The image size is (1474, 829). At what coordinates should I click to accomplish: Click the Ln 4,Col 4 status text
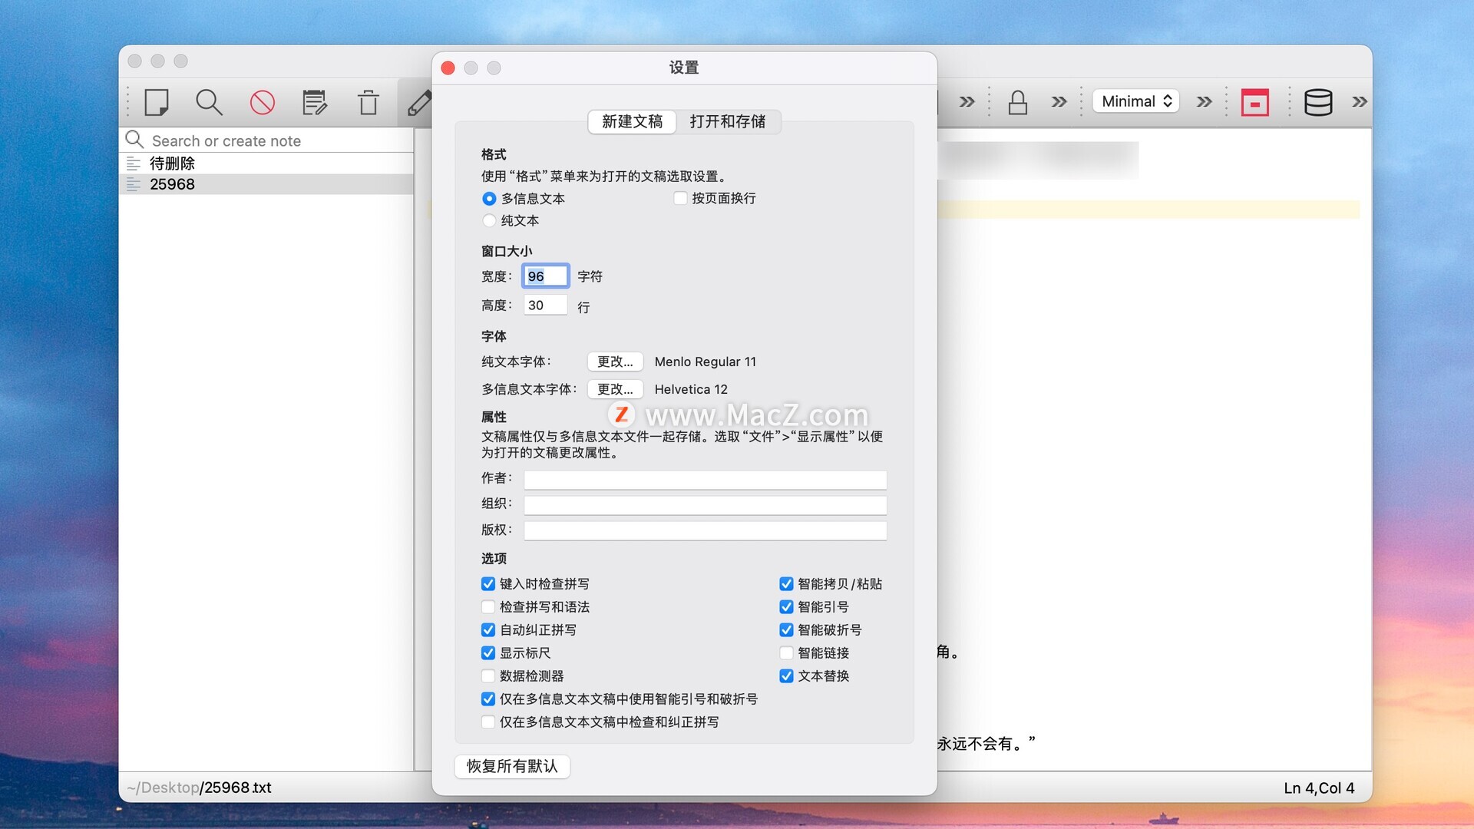tap(1319, 788)
